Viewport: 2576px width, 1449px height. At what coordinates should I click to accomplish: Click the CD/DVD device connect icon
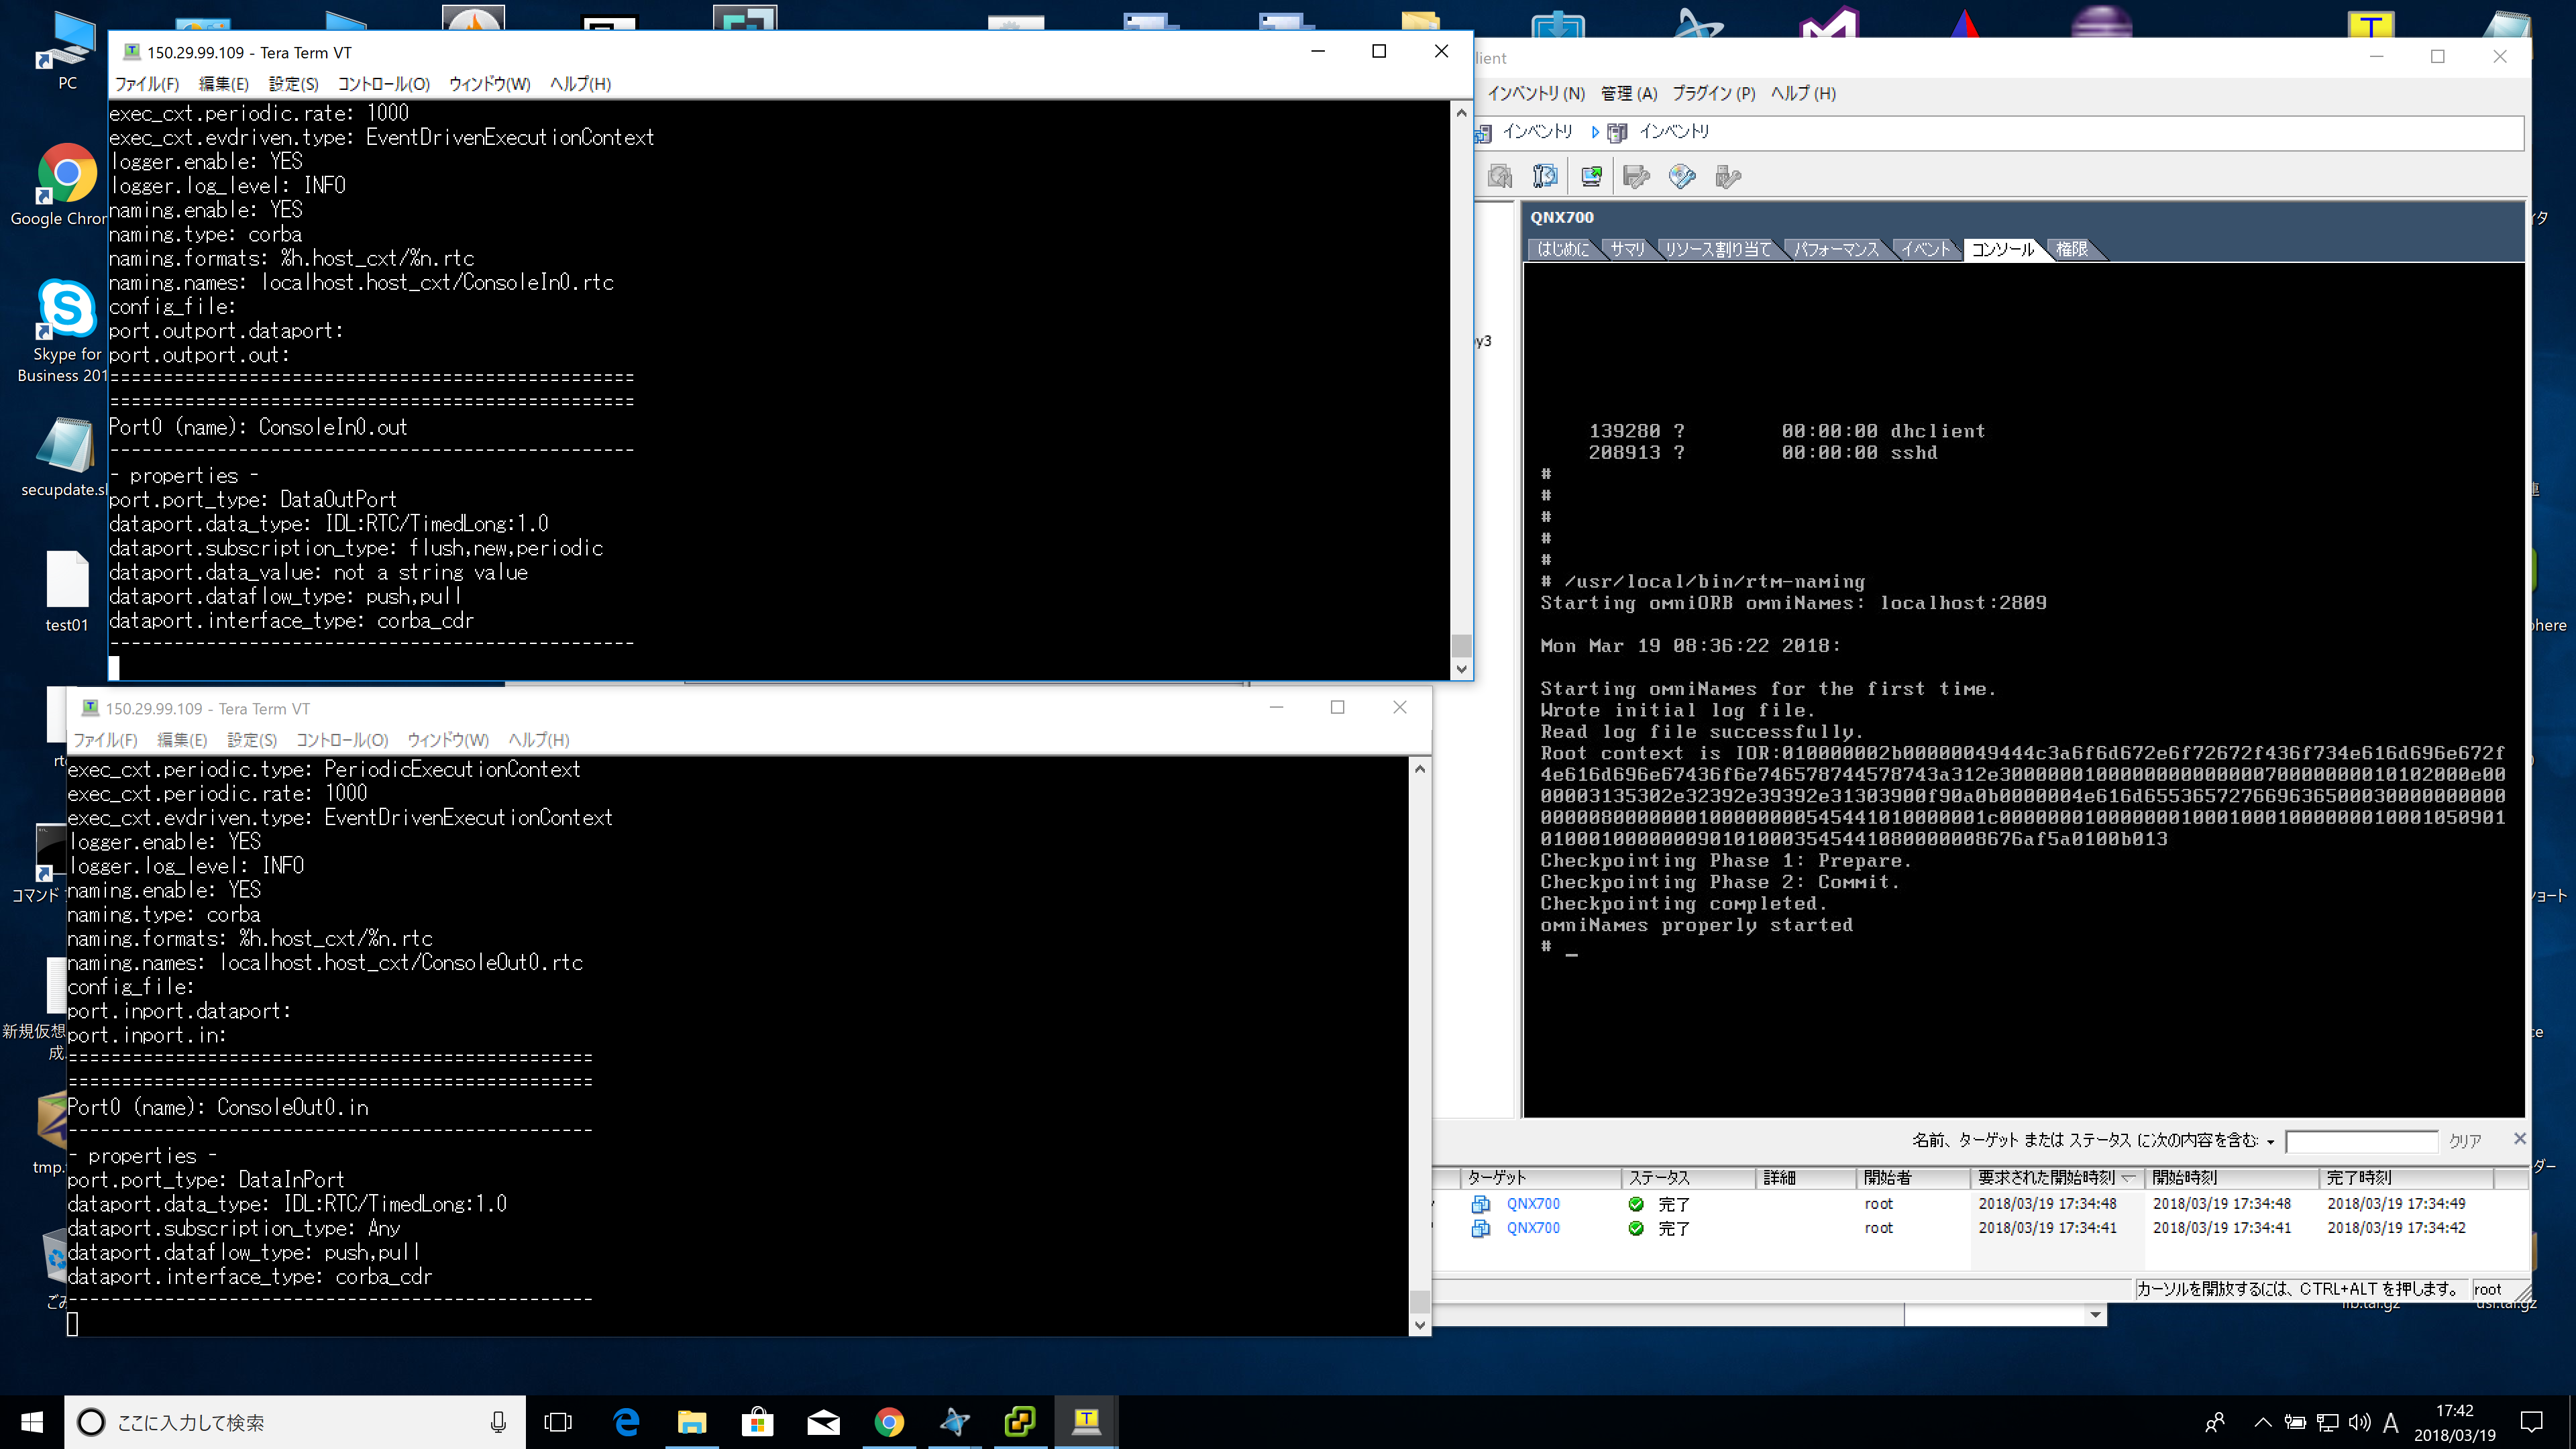1683,177
